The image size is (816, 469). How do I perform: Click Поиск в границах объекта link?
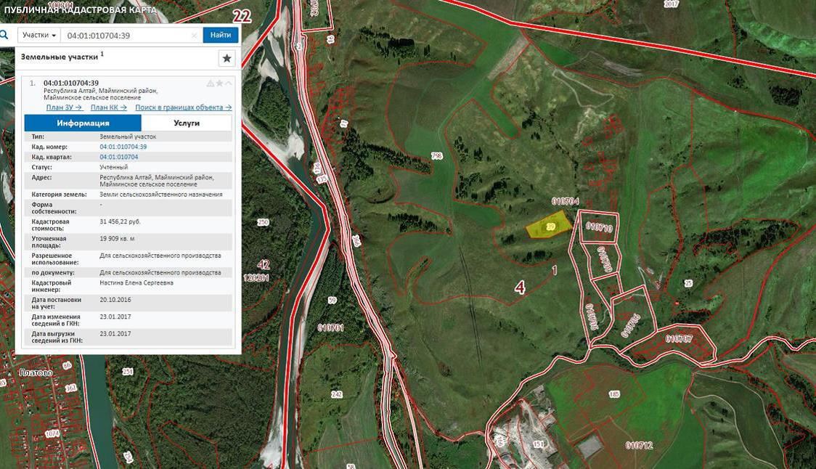coord(183,107)
